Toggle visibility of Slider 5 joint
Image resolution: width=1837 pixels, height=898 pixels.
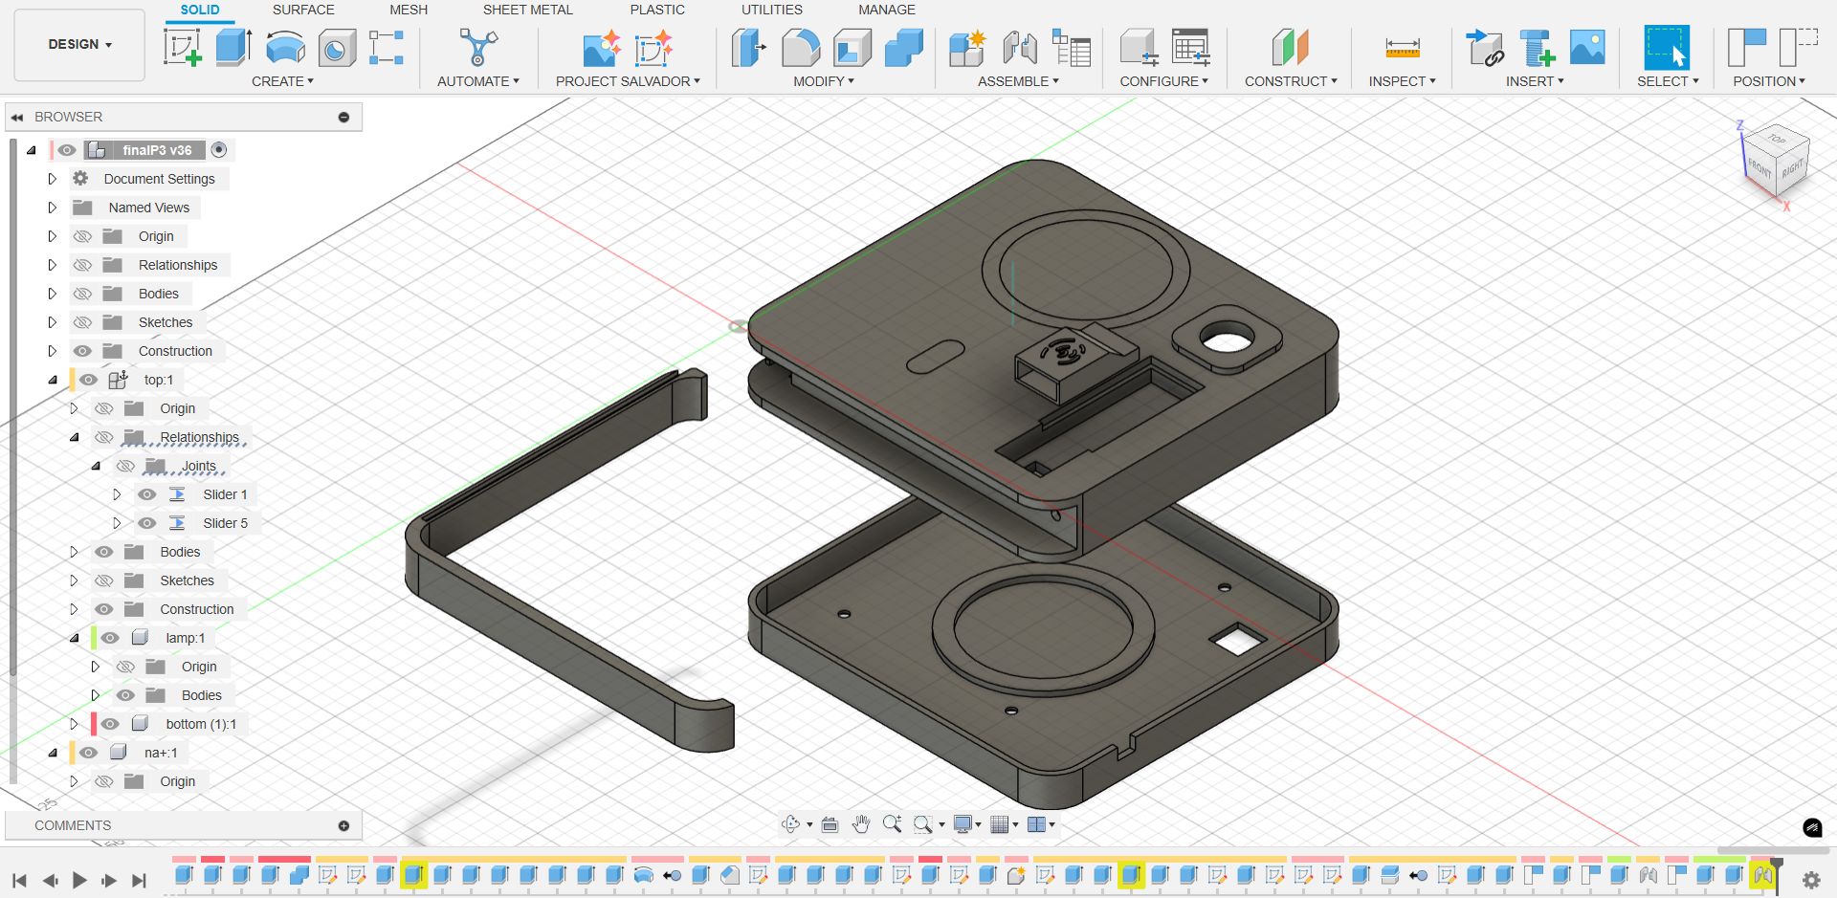click(x=146, y=523)
